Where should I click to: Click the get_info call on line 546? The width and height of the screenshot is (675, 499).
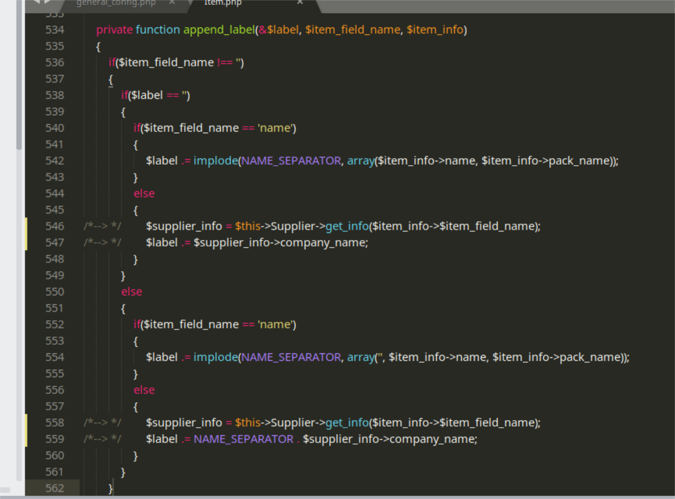(347, 226)
